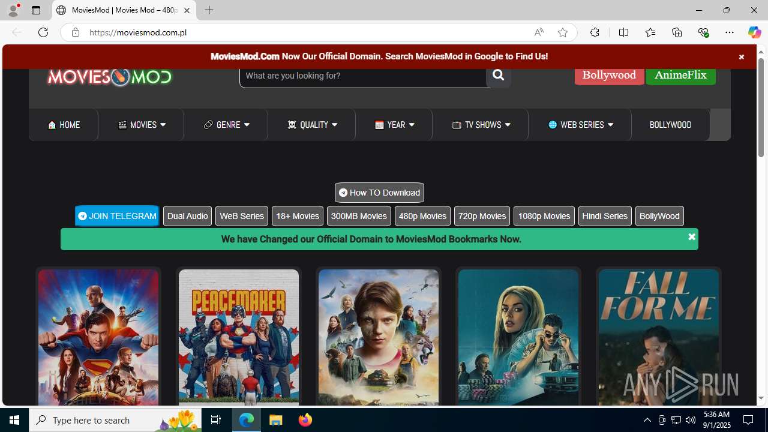
Task: Open the BollyWood category tag
Action: [659, 216]
